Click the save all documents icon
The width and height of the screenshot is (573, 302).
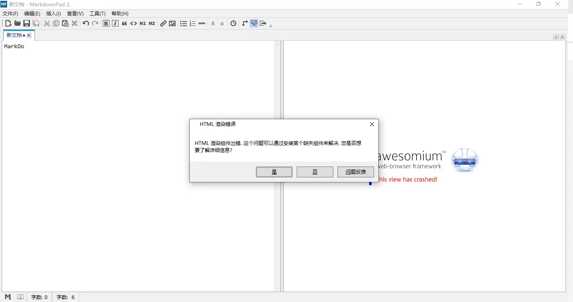[36, 23]
